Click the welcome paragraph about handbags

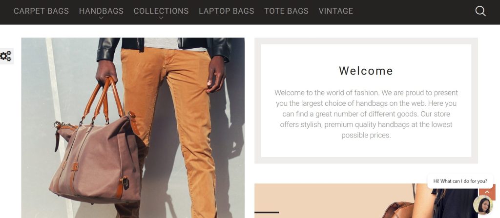pos(366,114)
